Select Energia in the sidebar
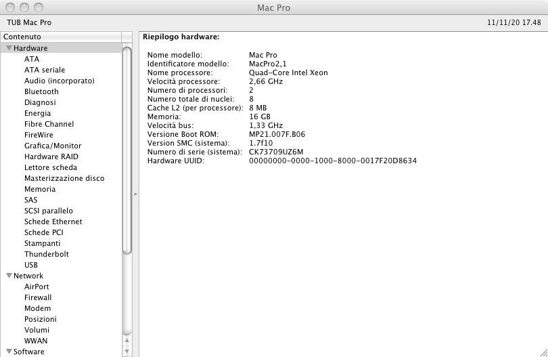This screenshot has height=357, width=548. tap(37, 113)
